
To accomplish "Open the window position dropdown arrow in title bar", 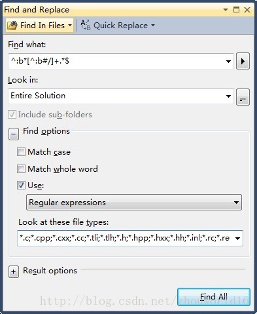I will pyautogui.click(x=226, y=10).
